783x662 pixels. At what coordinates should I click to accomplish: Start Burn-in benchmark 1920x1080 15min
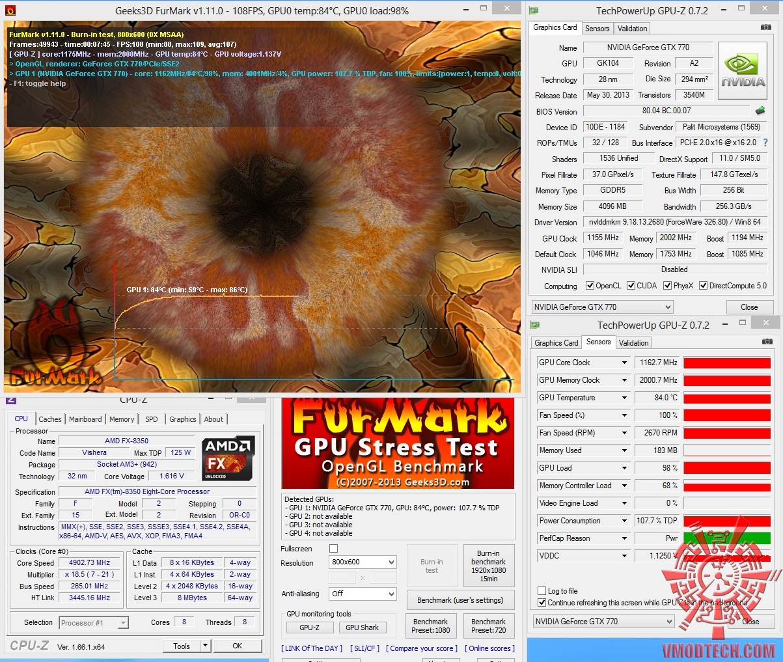[488, 566]
